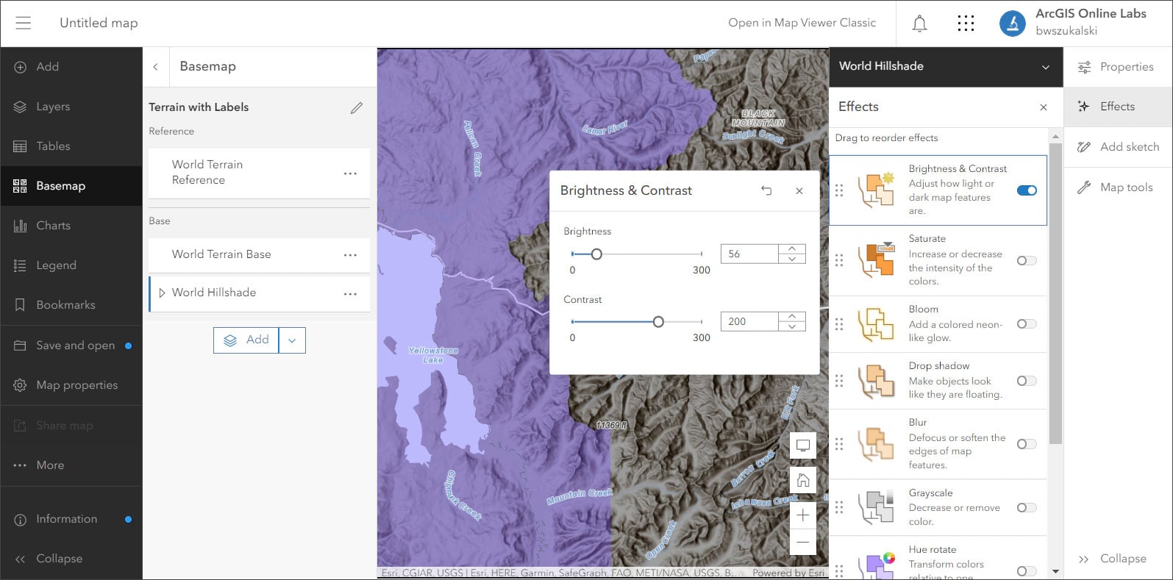Image resolution: width=1173 pixels, height=580 pixels.
Task: Open the Layers panel
Action: point(71,107)
